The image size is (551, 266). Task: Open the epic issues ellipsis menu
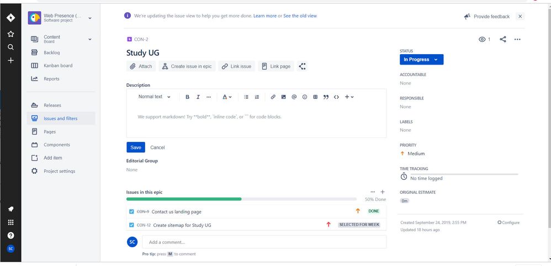[x=373, y=192]
